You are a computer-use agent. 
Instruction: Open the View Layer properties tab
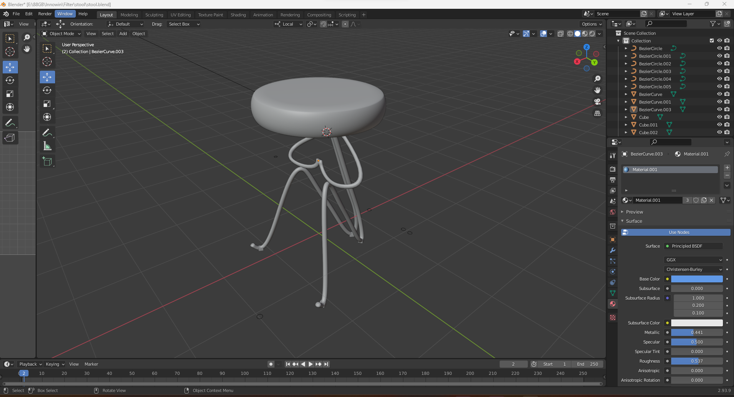point(613,191)
